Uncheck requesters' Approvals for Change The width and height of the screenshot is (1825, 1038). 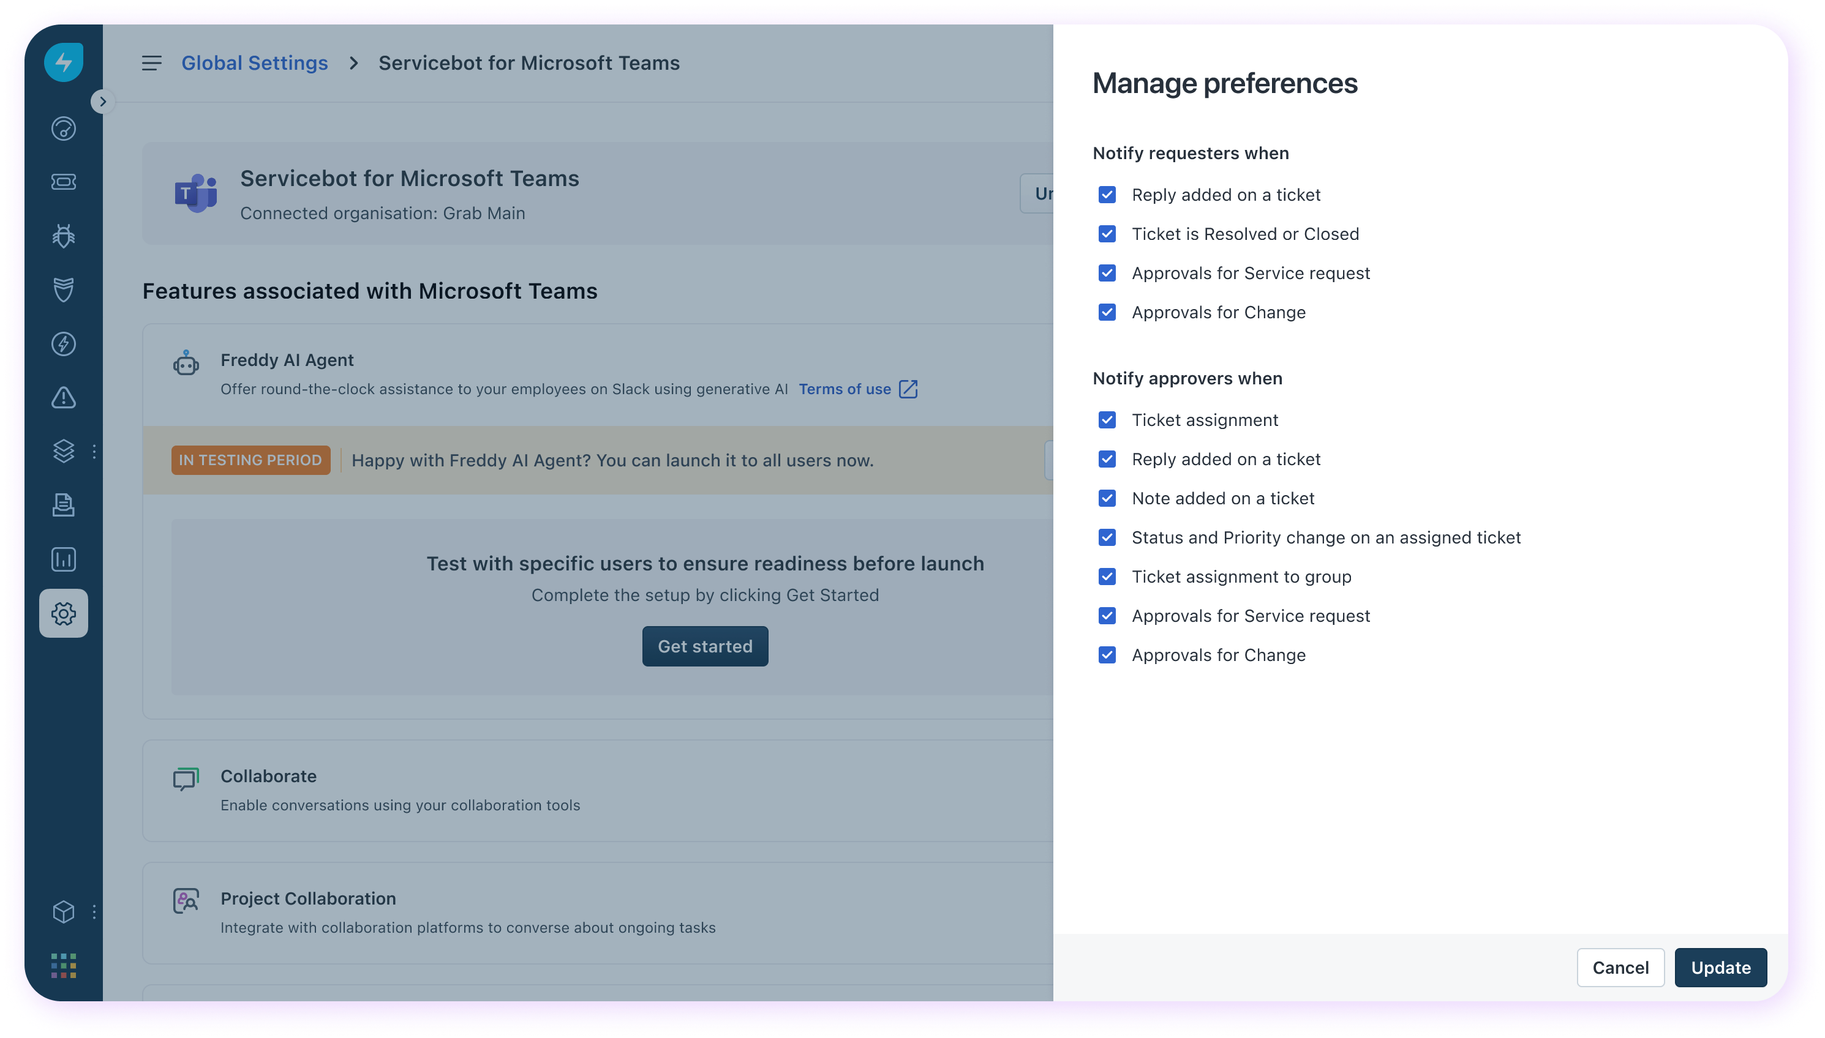[x=1107, y=312]
